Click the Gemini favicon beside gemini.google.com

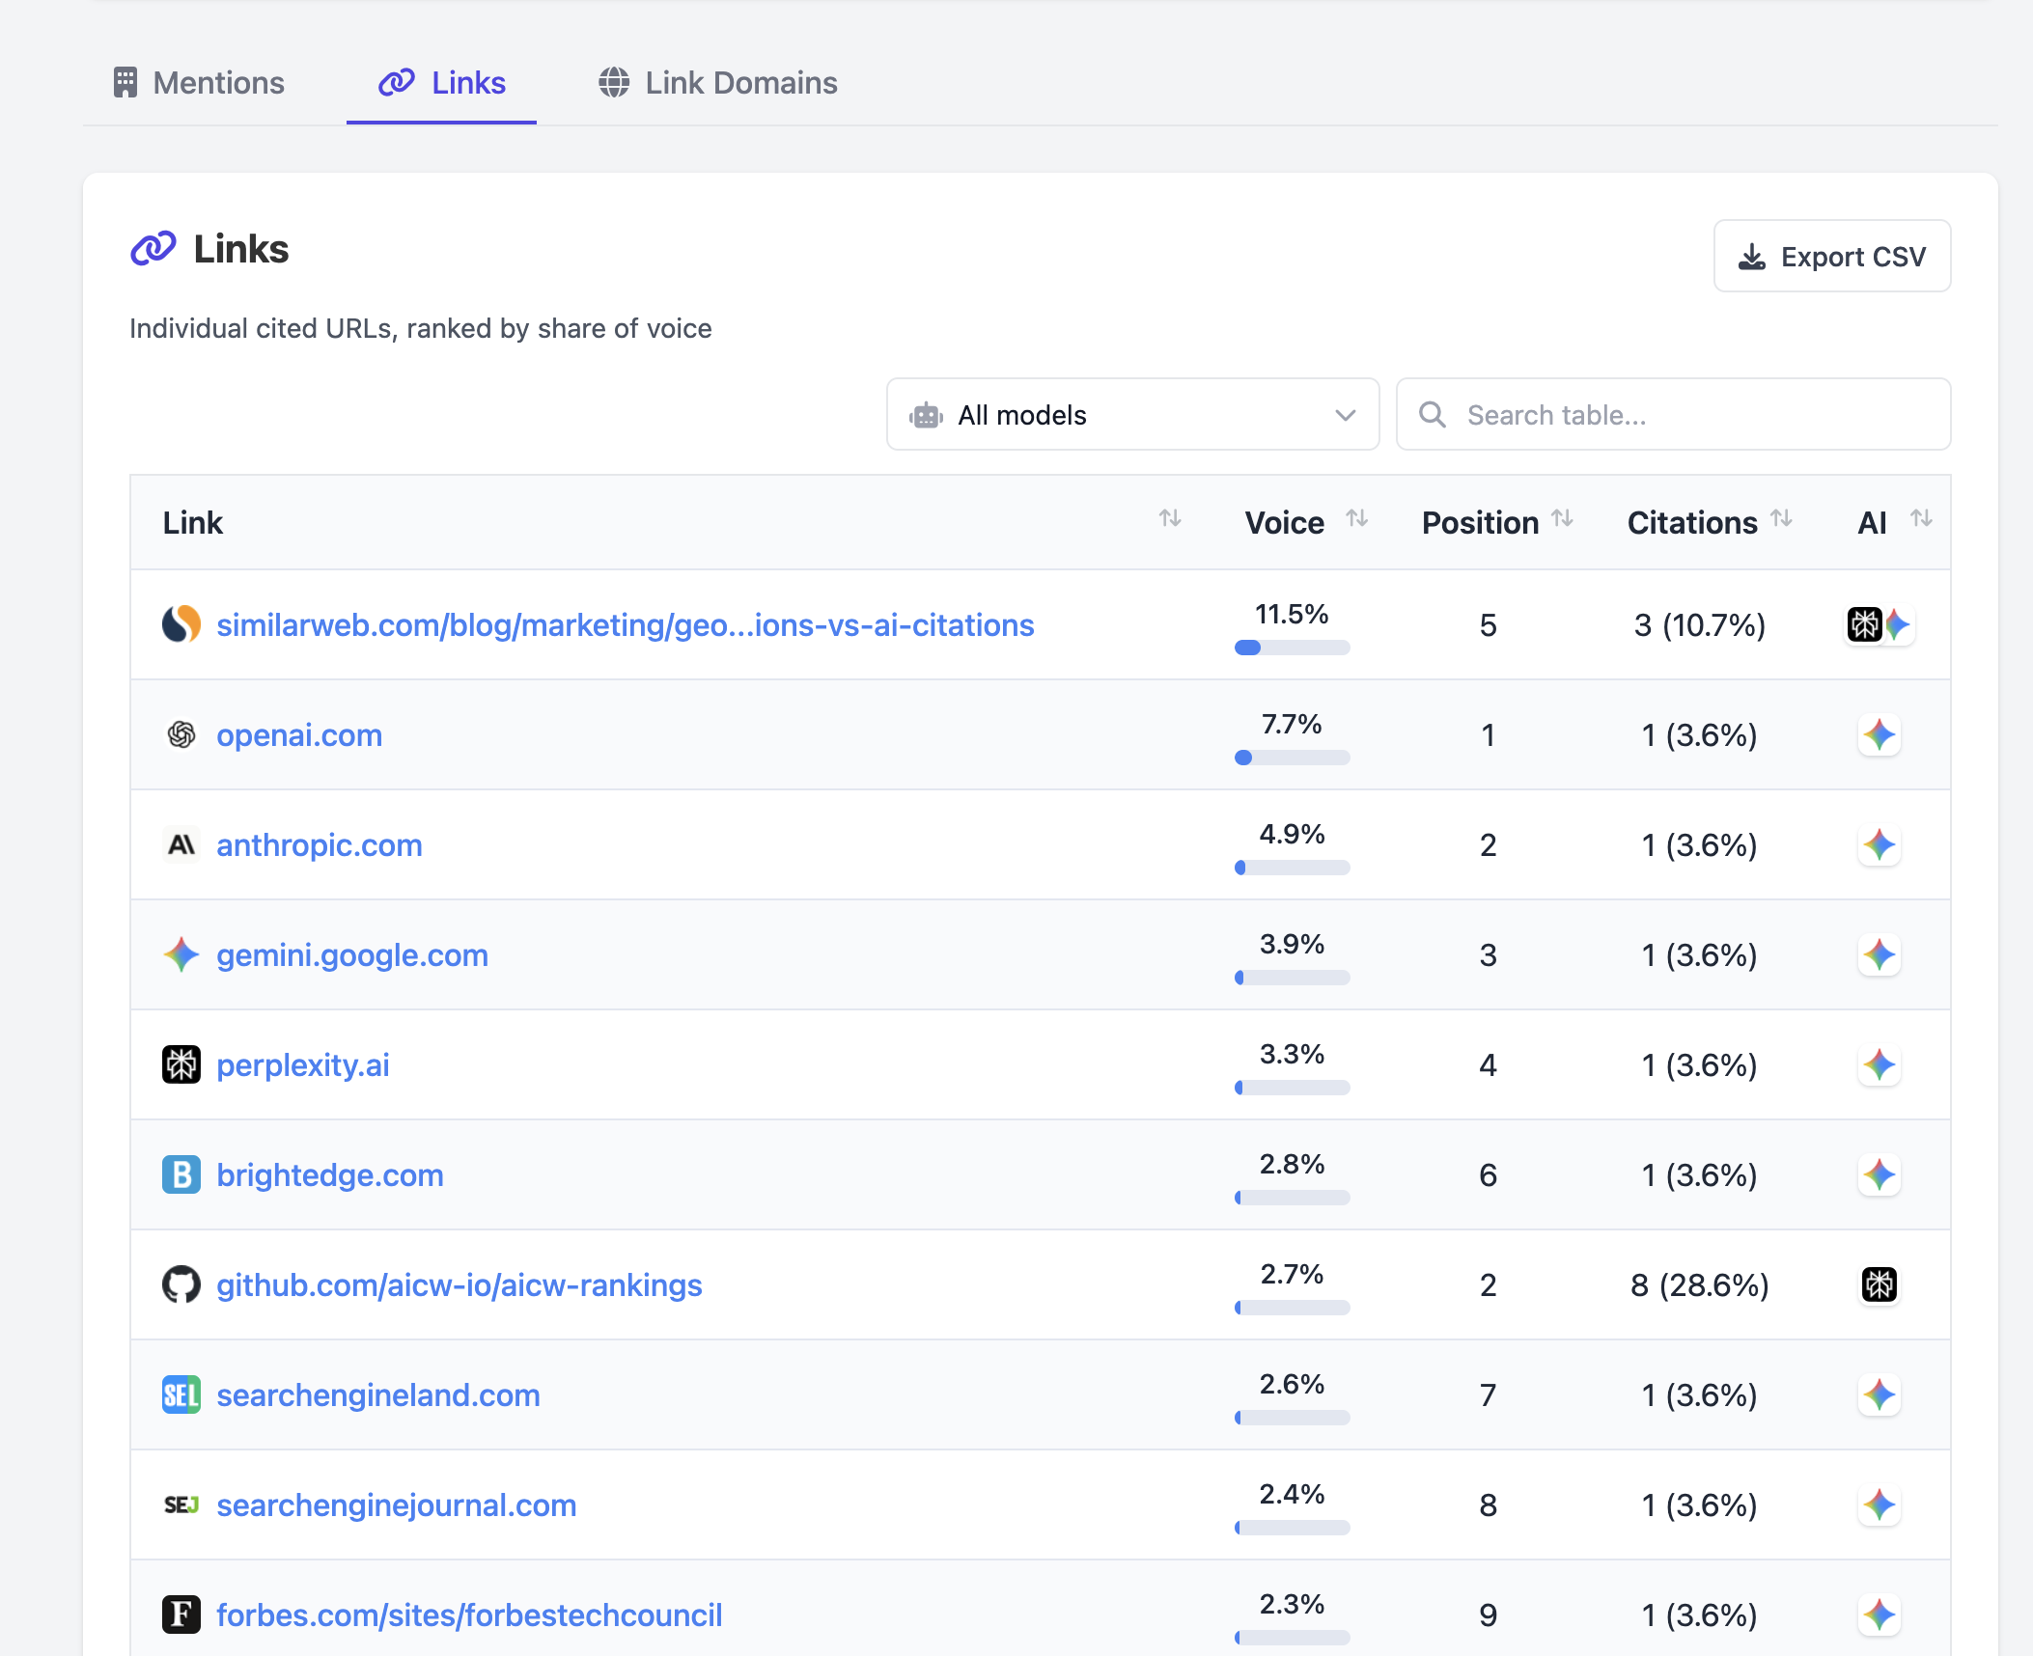pyautogui.click(x=181, y=954)
